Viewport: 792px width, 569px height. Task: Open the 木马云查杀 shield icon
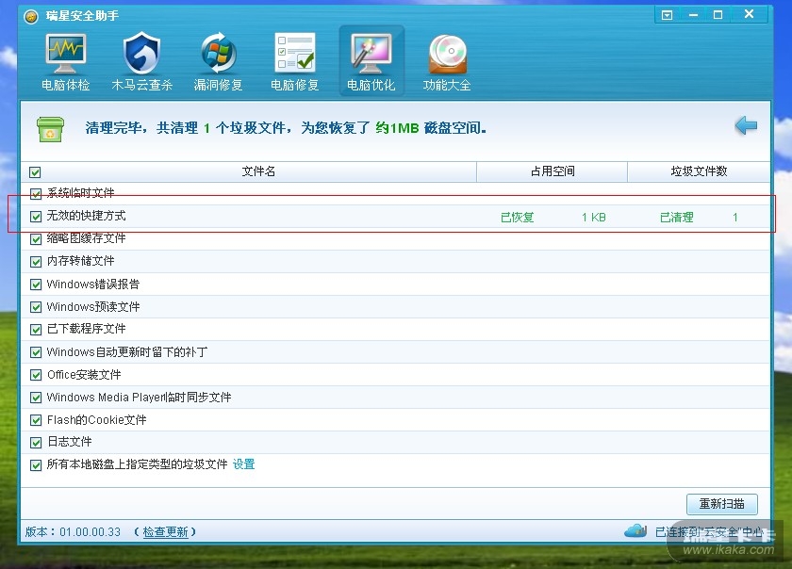[142, 53]
